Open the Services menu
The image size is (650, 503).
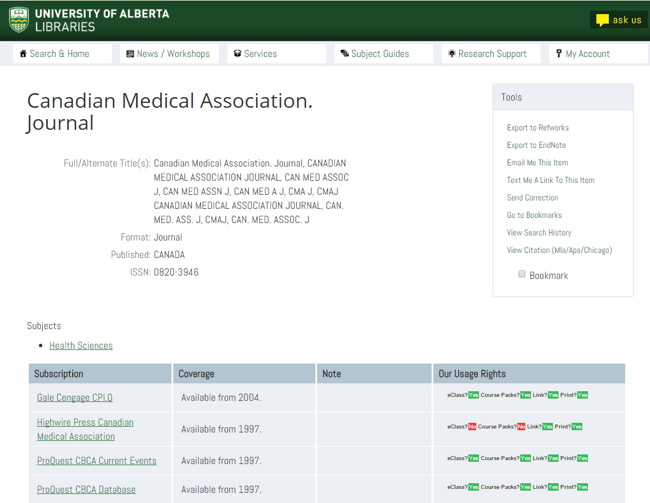(276, 54)
